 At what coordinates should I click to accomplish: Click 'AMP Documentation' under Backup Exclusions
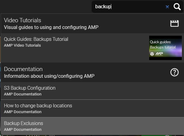pos(23,130)
